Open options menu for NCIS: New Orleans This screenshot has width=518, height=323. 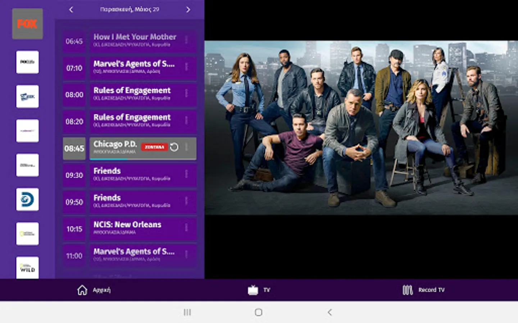click(186, 228)
